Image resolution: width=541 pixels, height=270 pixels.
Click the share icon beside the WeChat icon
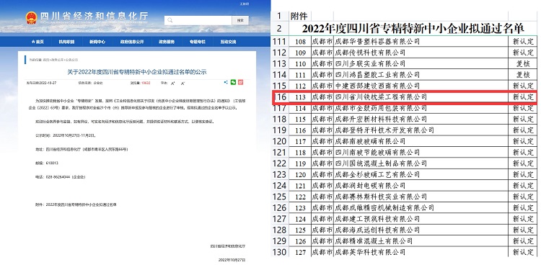coord(226,82)
